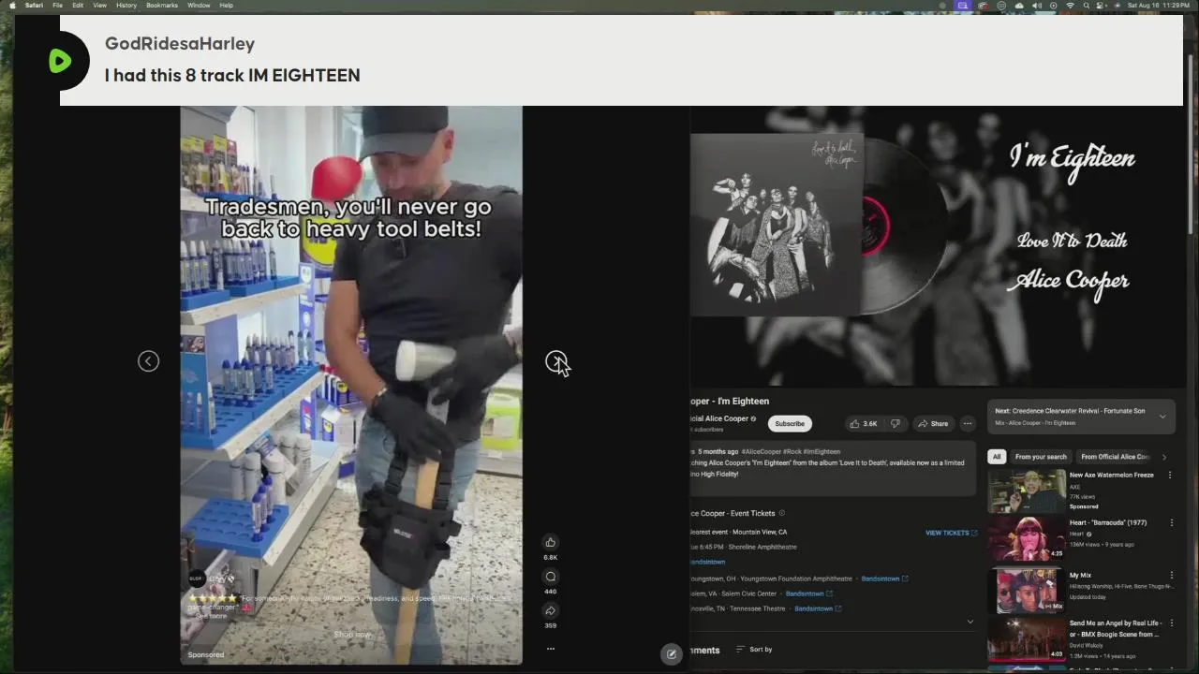
Task: Open more actions ellipsis beside Share
Action: click(968, 423)
